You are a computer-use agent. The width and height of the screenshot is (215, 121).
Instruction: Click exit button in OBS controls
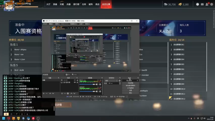pyautogui.click(x=130, y=93)
